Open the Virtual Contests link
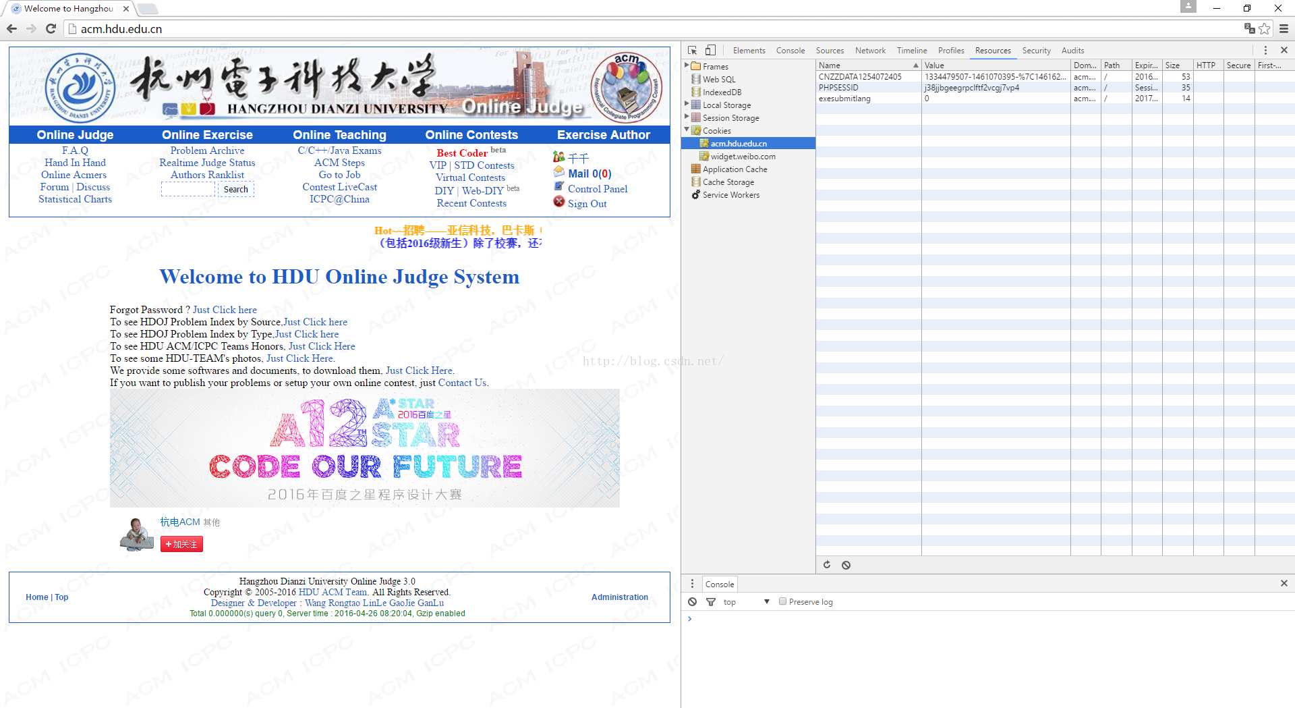The width and height of the screenshot is (1295, 708). tap(470, 178)
